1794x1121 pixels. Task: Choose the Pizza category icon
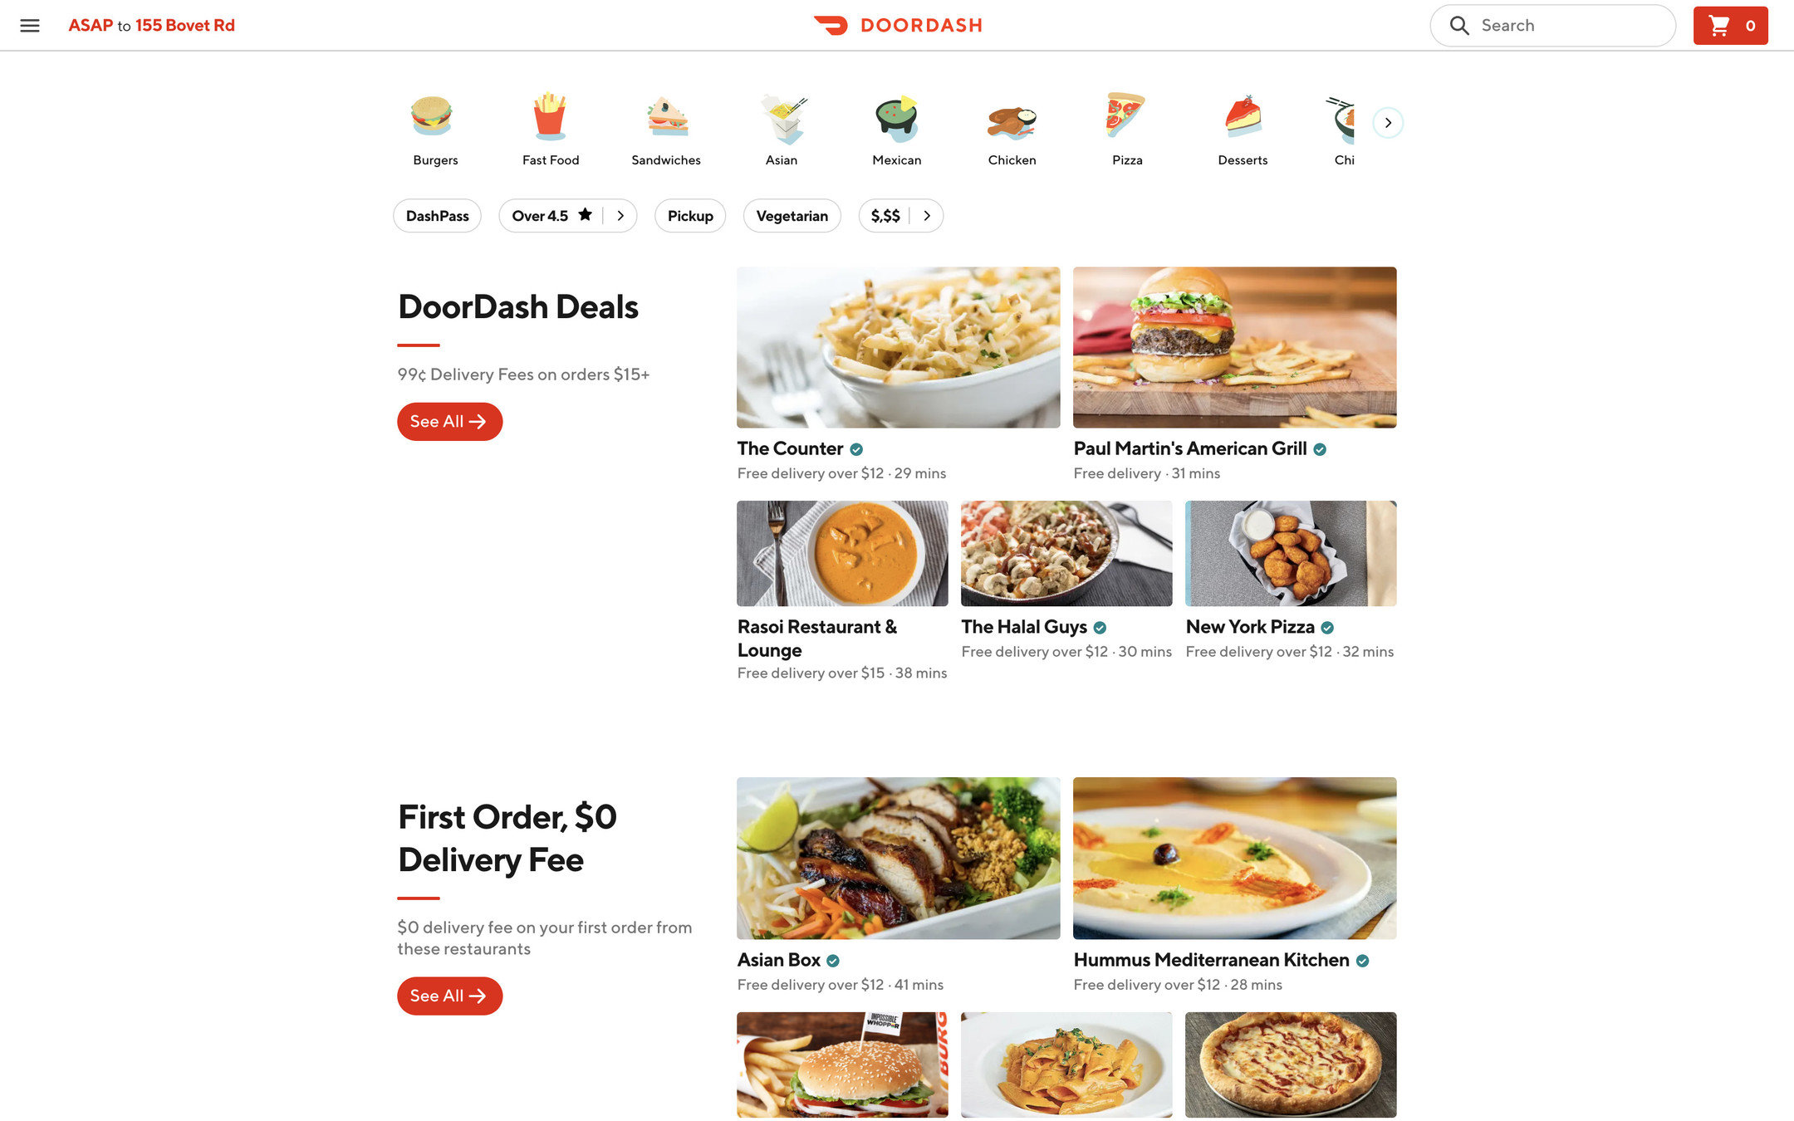pyautogui.click(x=1125, y=115)
